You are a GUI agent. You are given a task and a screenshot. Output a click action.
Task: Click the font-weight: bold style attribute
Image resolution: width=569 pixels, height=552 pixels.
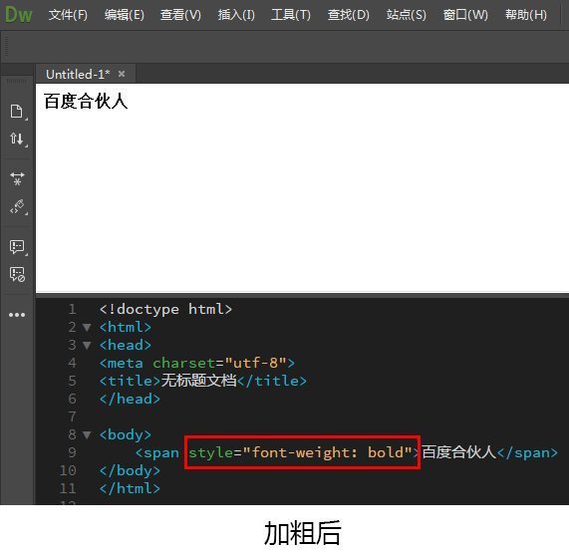[300, 452]
